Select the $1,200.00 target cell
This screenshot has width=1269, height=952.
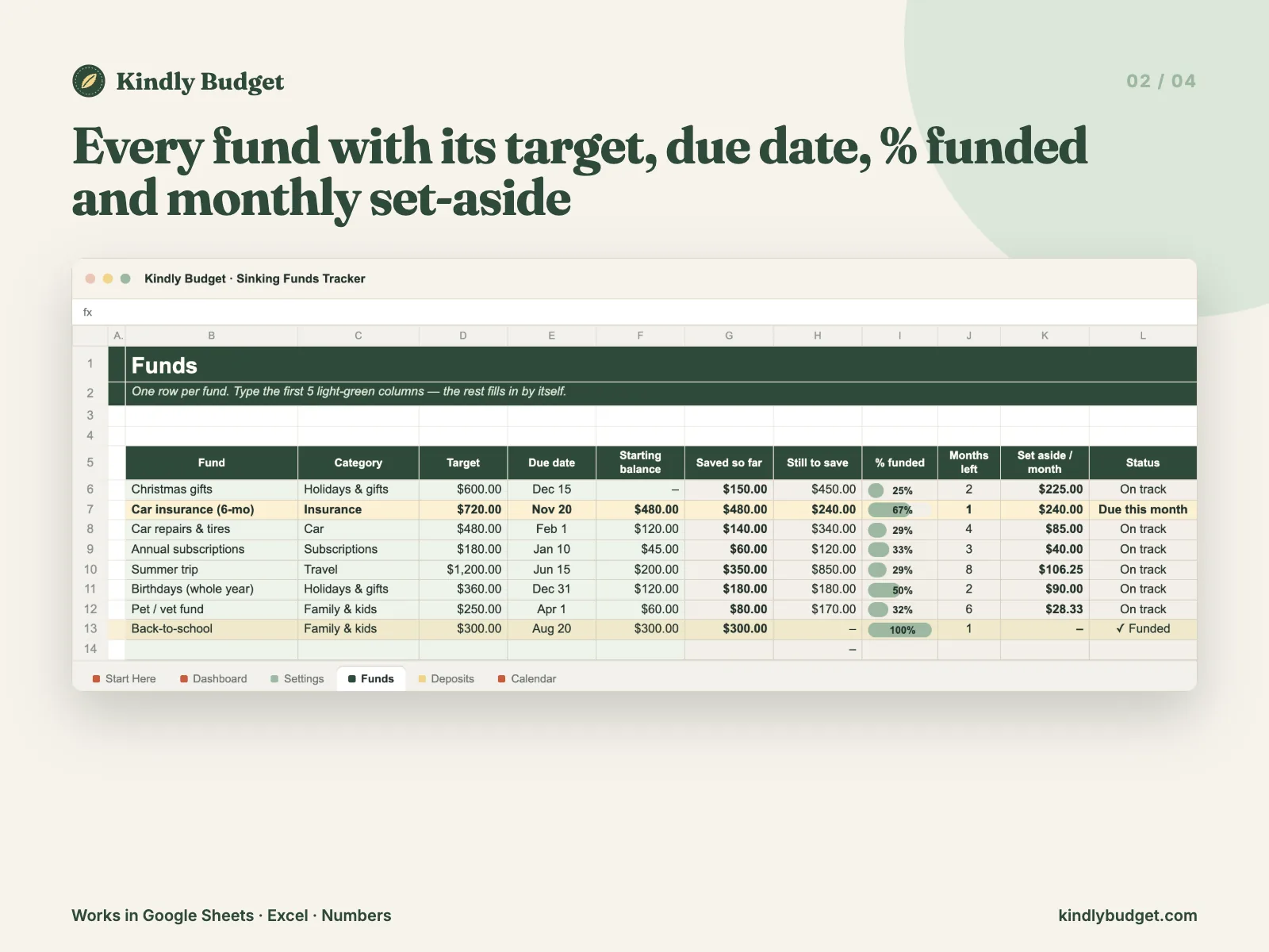point(463,570)
